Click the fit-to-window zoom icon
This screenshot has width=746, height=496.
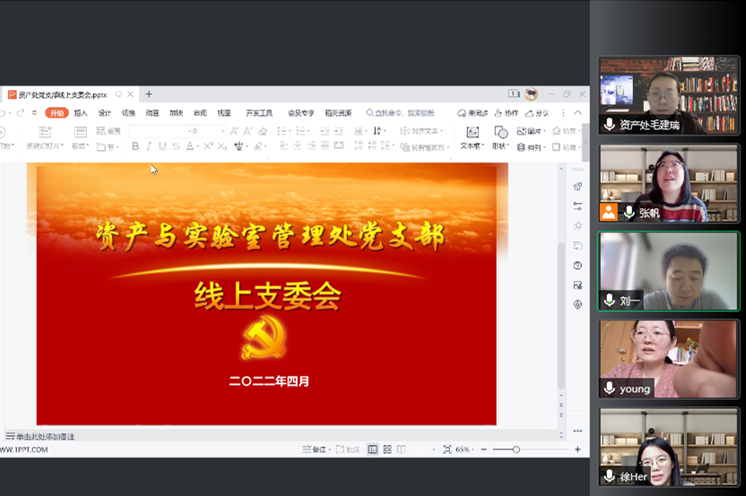pyautogui.click(x=447, y=449)
